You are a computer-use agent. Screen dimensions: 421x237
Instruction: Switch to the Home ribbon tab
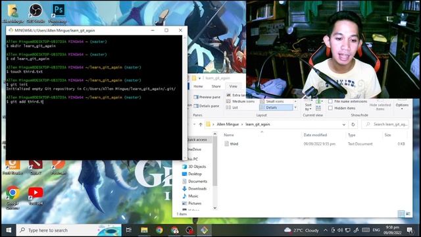(x=198, y=86)
